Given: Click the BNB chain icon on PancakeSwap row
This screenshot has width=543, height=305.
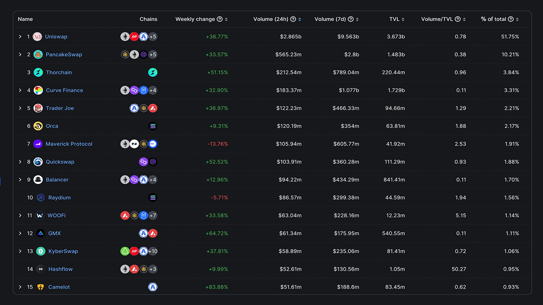Looking at the screenshot, I should pyautogui.click(x=125, y=54).
